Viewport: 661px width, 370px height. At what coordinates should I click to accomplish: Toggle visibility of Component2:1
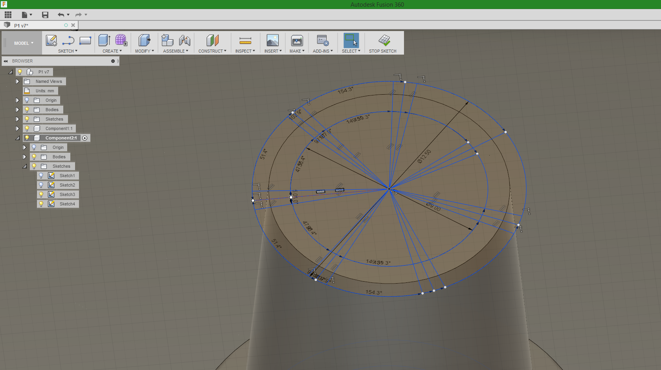27,138
